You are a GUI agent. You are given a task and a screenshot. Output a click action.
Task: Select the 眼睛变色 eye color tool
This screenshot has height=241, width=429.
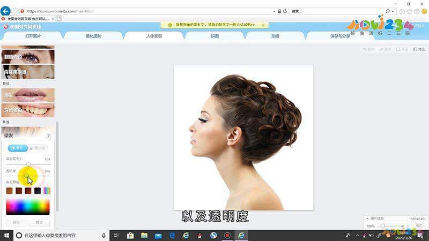point(28,57)
